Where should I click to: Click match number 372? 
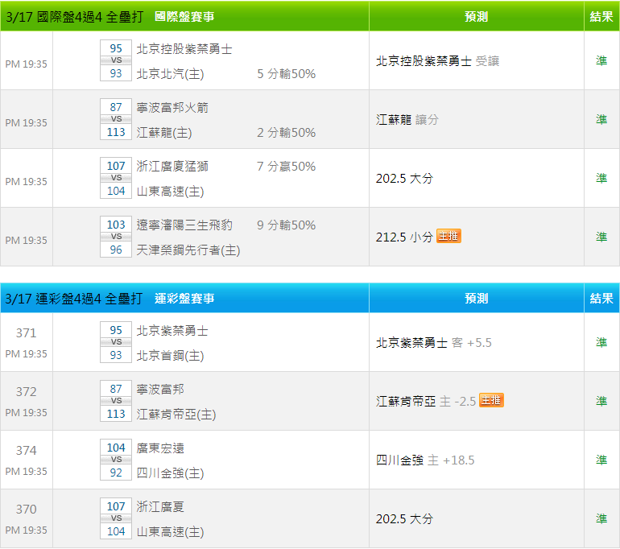pos(26,392)
